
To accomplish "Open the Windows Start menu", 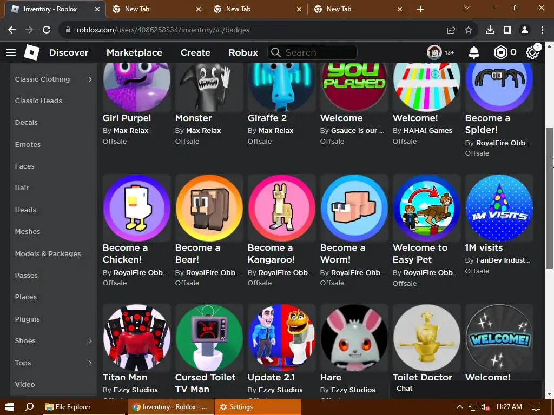I will coord(10,407).
